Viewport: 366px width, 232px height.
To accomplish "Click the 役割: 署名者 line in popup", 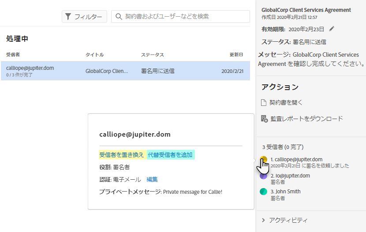I will point(114,167).
